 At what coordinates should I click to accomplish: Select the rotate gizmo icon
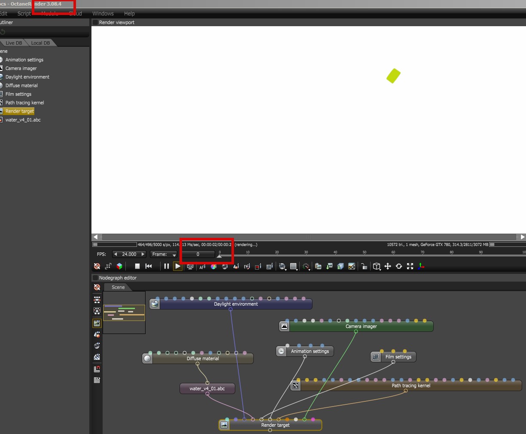pyautogui.click(x=399, y=266)
